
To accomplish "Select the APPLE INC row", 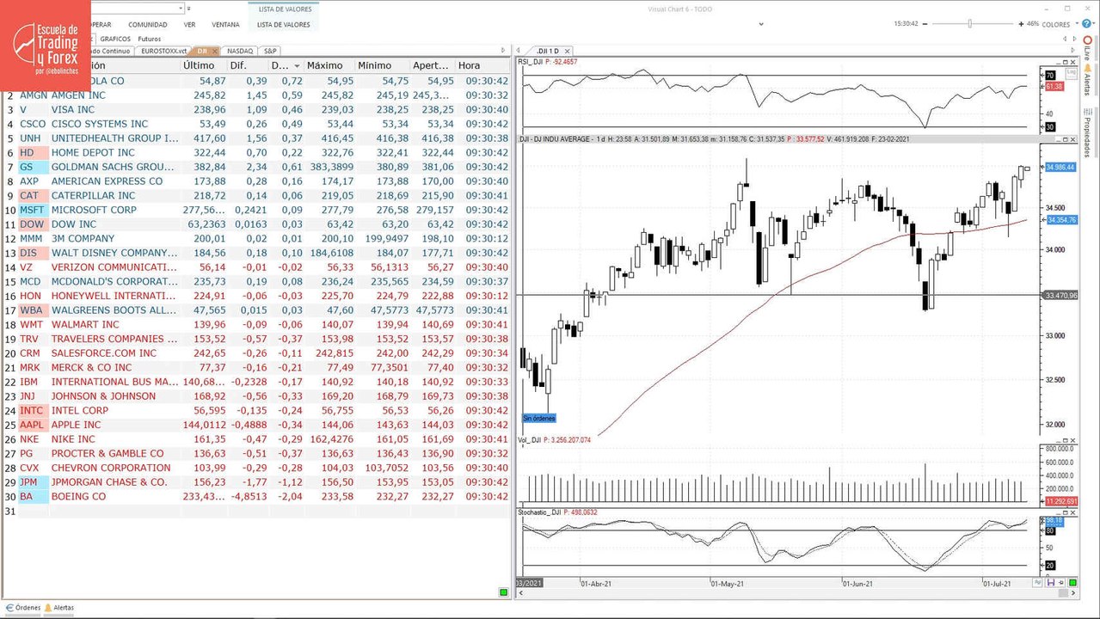I will click(256, 425).
